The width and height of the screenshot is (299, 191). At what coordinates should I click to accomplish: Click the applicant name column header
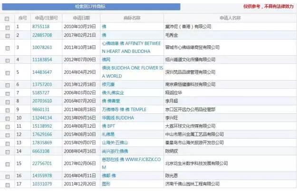coord(230,18)
